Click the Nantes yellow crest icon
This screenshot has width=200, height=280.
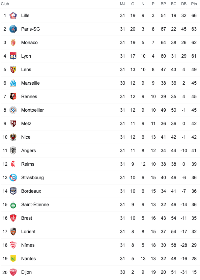pos(13,259)
